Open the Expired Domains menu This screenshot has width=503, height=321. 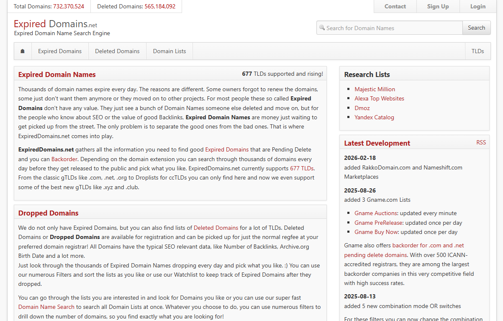tap(60, 51)
